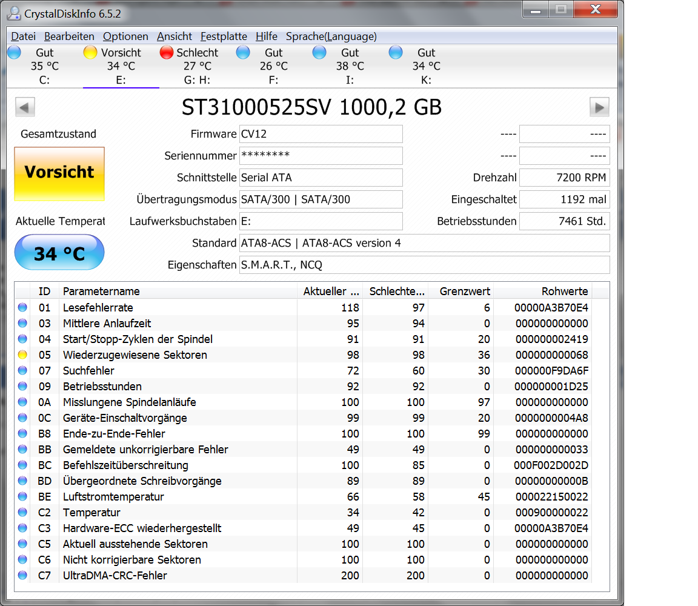The height and width of the screenshot is (606, 698).
Task: Click the 34 °C temperature button
Action: pos(59,253)
